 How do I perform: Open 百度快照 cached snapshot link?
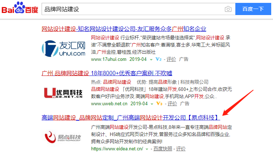coord(163,149)
